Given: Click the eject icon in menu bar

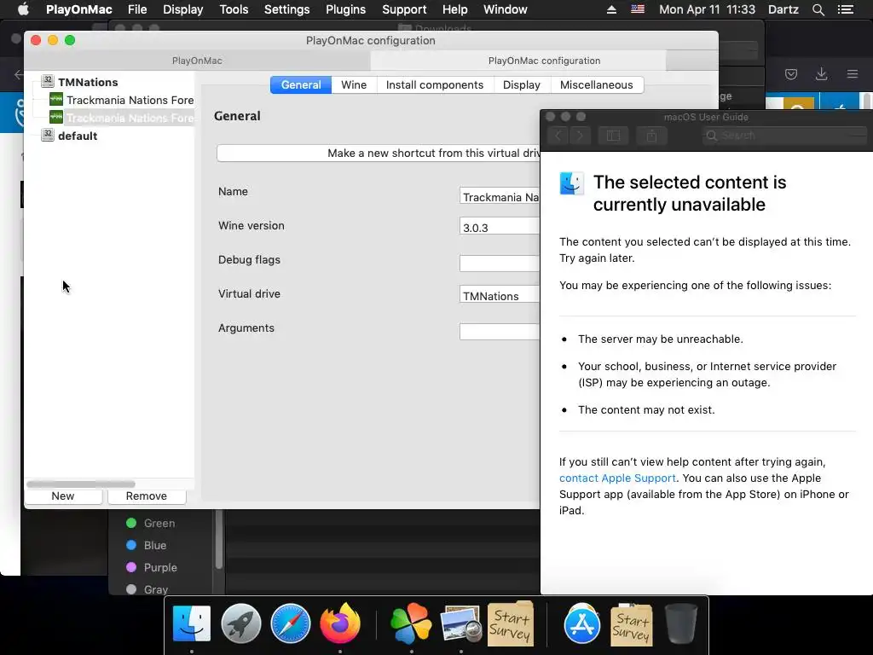Looking at the screenshot, I should 611,9.
